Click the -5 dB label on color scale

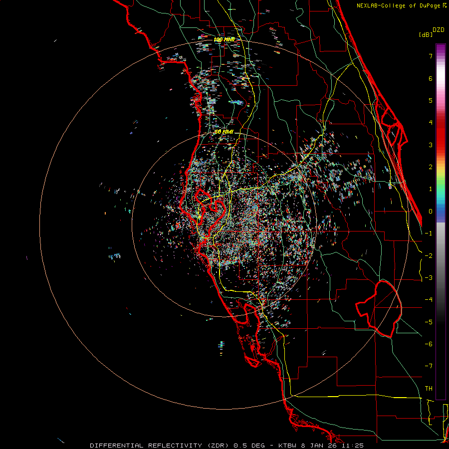point(429,322)
